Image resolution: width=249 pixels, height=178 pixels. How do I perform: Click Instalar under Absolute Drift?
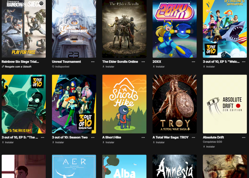[209, 147]
